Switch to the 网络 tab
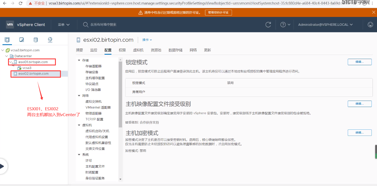Screen dimensions: 377x186 pyautogui.click(x=193, y=50)
